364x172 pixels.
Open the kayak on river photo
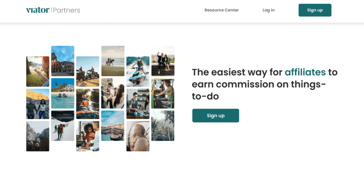pyautogui.click(x=88, y=104)
